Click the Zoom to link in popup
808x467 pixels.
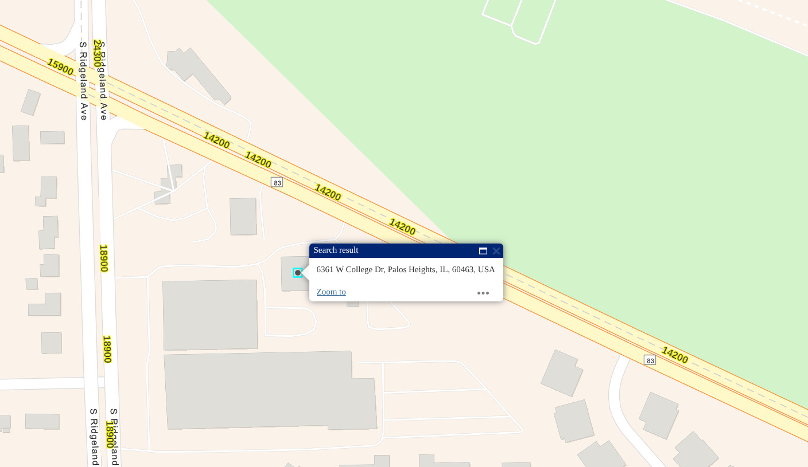point(331,292)
